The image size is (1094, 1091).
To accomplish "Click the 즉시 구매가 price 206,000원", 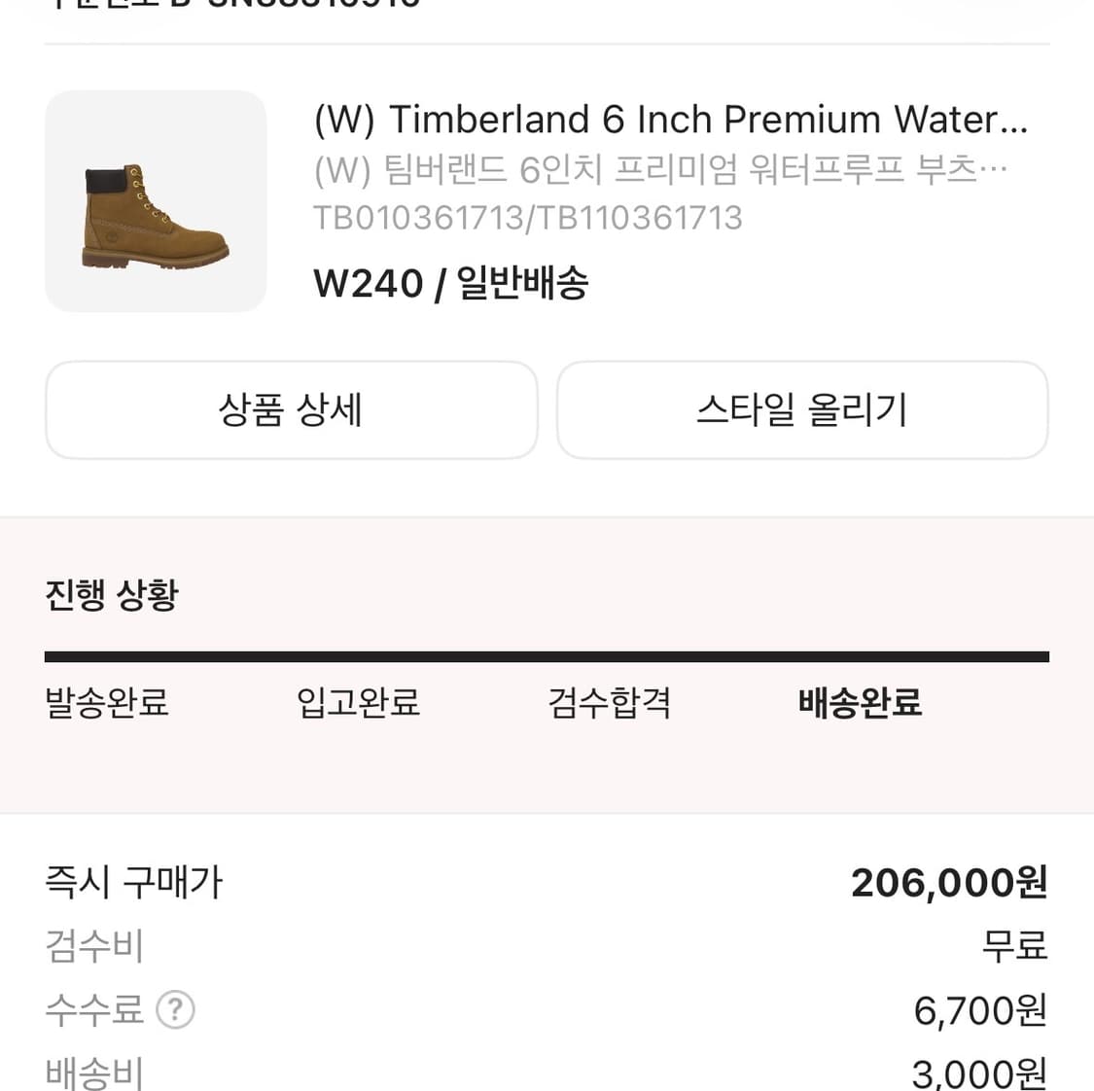I will pyautogui.click(x=946, y=882).
